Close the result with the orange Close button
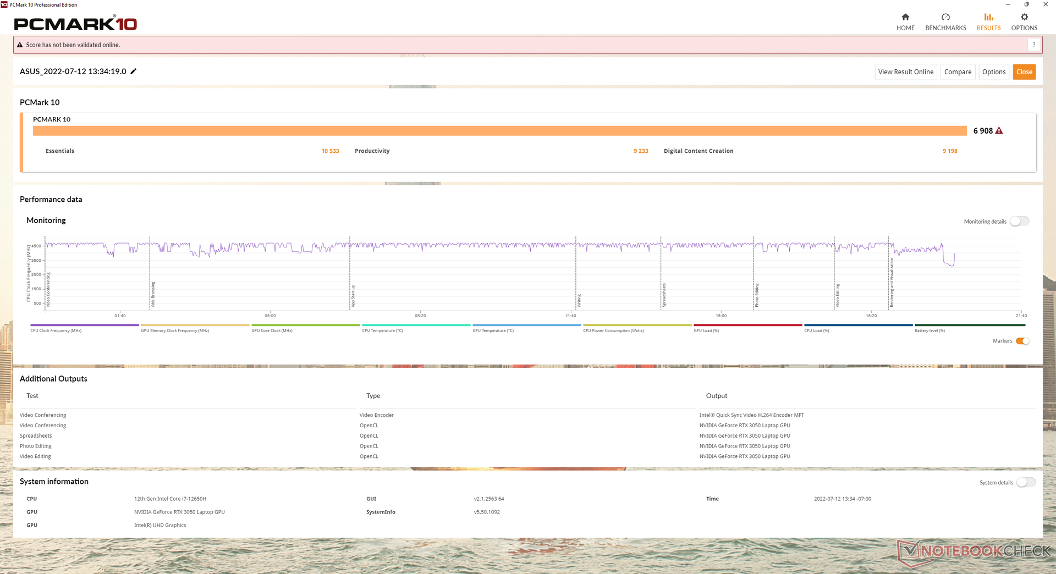The height and width of the screenshot is (574, 1056). 1024,72
